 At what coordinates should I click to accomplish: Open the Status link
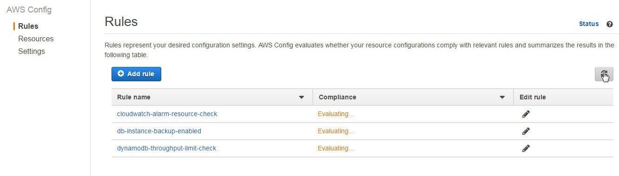pos(589,24)
